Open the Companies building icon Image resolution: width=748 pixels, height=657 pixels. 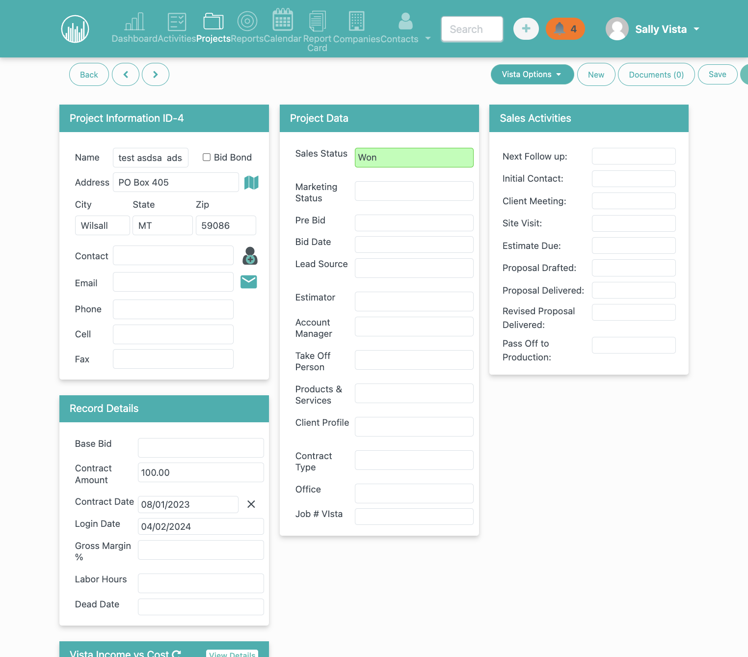pyautogui.click(x=357, y=21)
